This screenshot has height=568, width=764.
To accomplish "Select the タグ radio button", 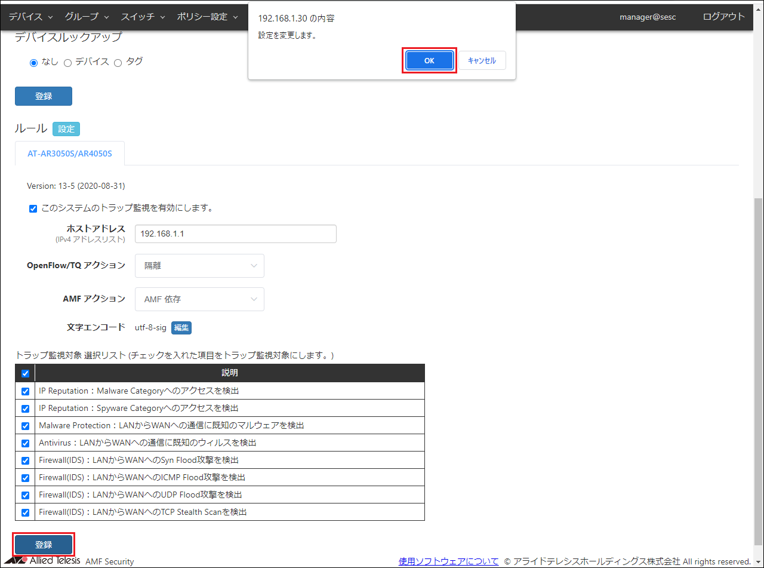I will coord(118,62).
